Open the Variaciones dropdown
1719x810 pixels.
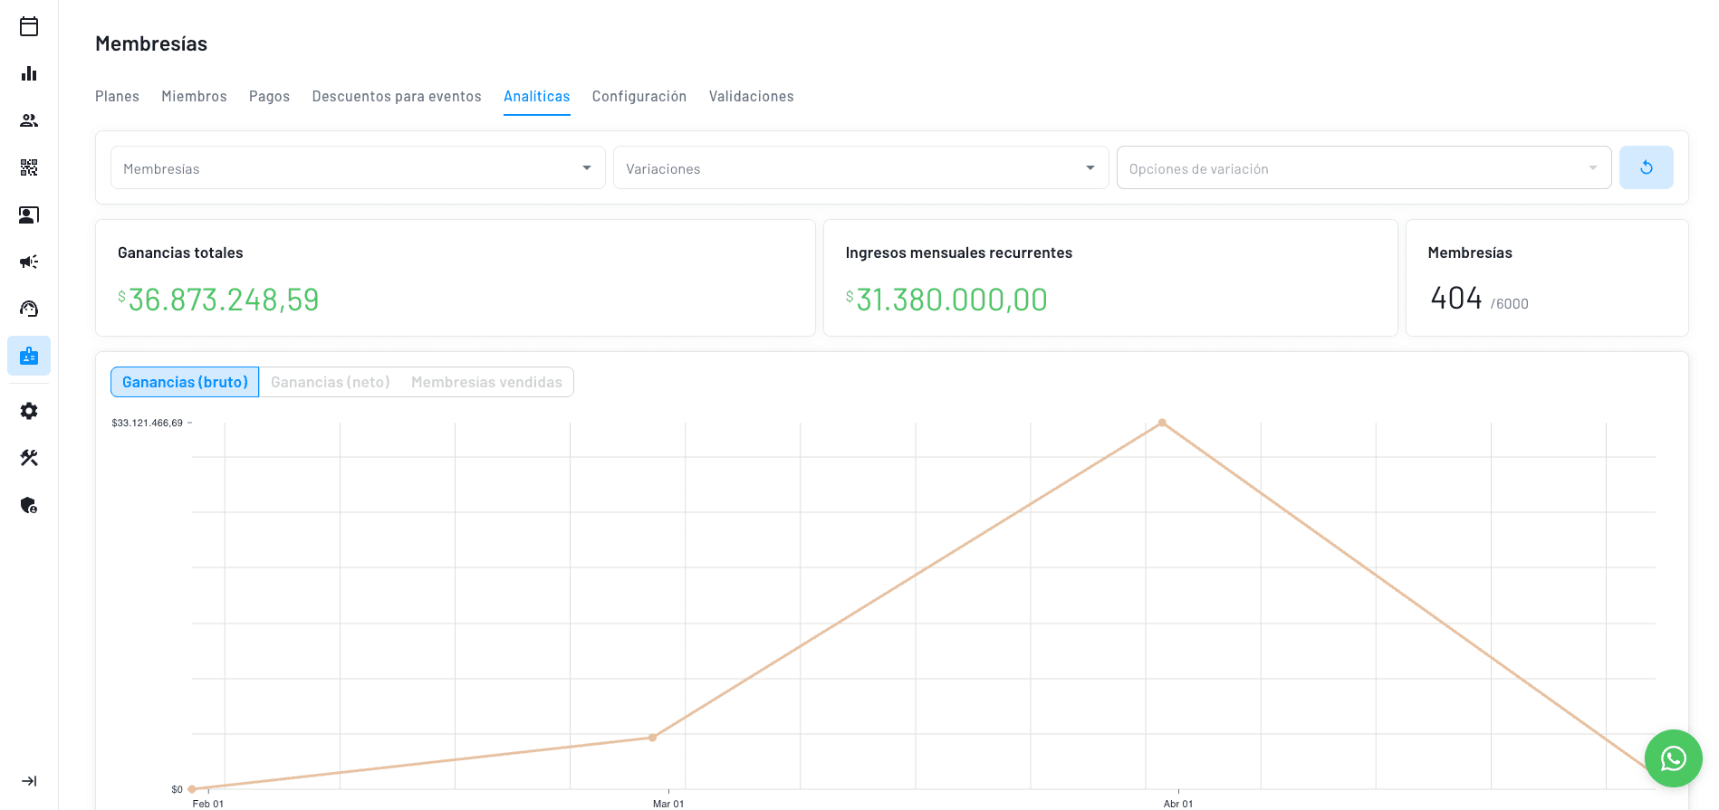coord(860,167)
